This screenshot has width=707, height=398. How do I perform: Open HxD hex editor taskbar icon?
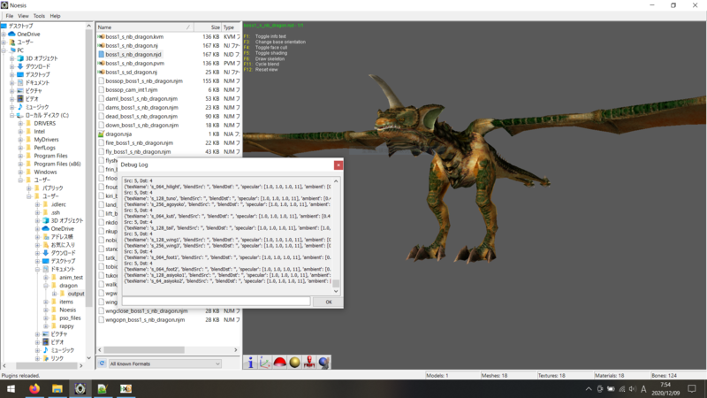pyautogui.click(x=125, y=388)
